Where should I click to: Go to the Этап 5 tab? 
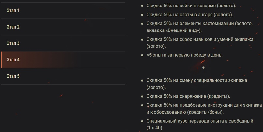(x=13, y=76)
